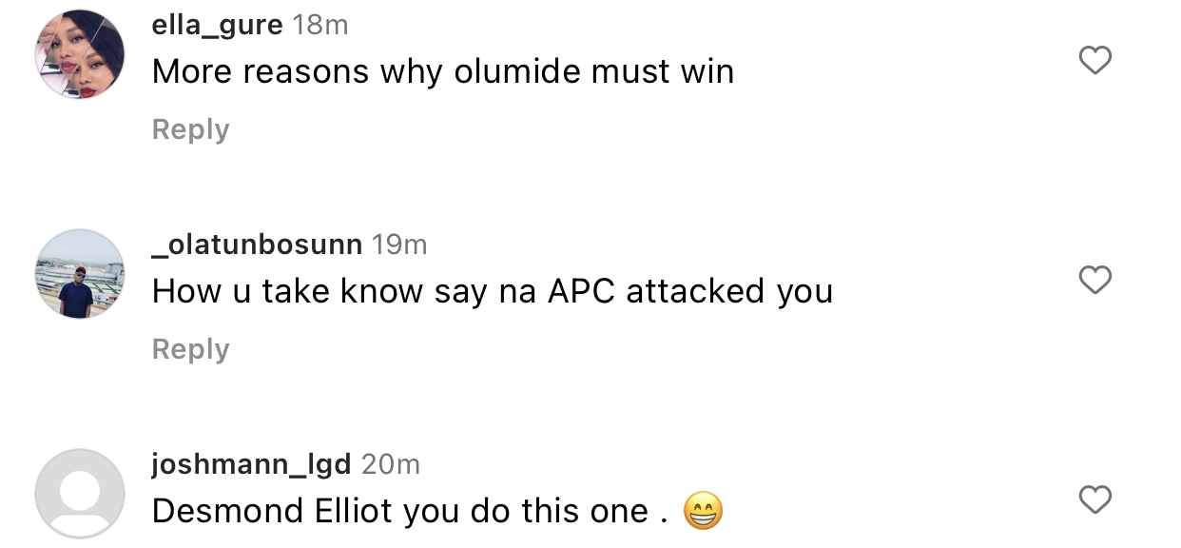The width and height of the screenshot is (1181, 548).
Task: Click the 19m timestamp beside _olatunbosunn
Action: pyautogui.click(x=399, y=245)
